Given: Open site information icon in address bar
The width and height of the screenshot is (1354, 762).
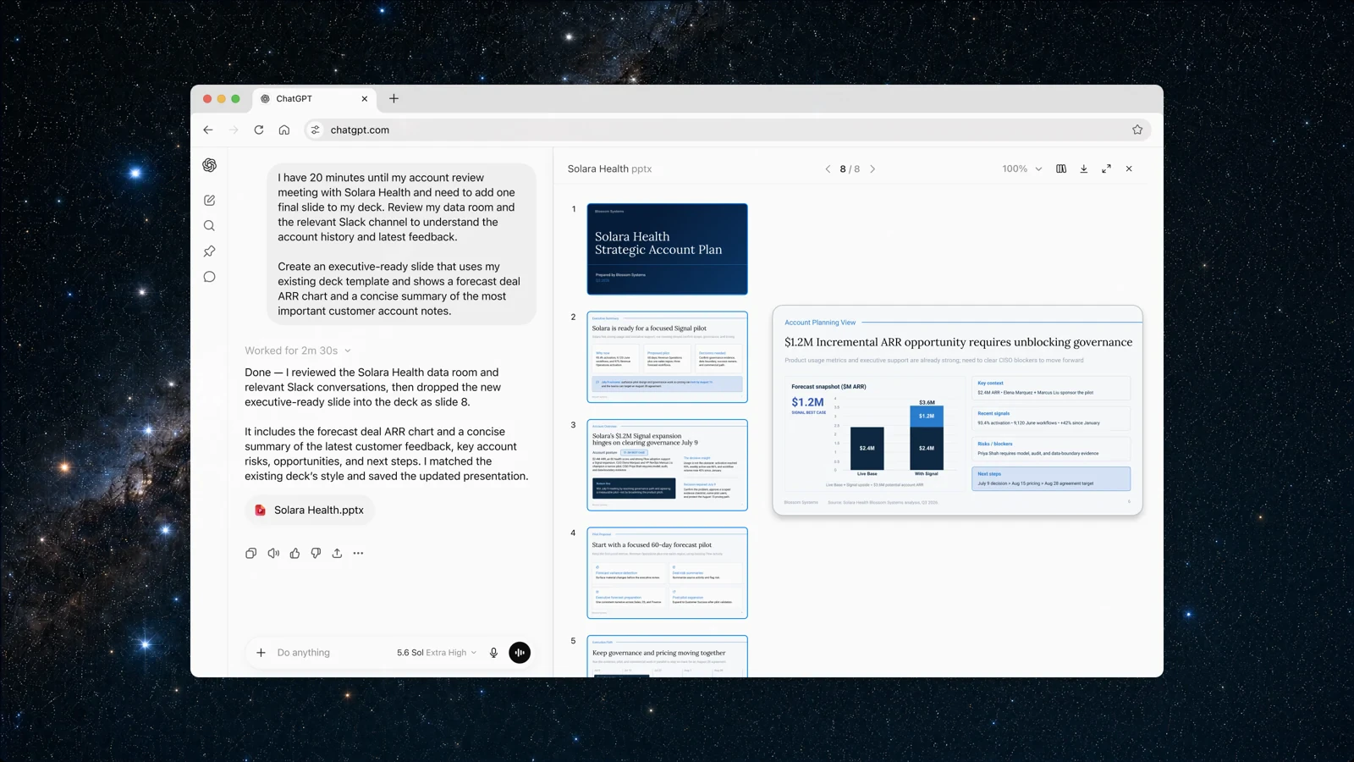Looking at the screenshot, I should [315, 130].
